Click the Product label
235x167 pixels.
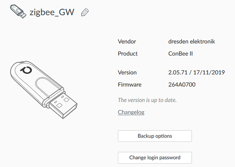[127, 54]
